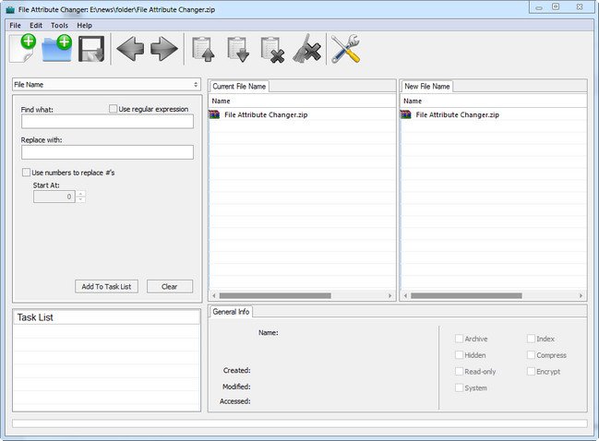The width and height of the screenshot is (599, 441).
Task: Select the New File Name tab
Action: tap(426, 87)
